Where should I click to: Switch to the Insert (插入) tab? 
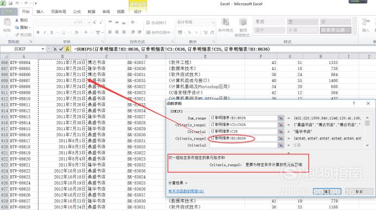40,11
